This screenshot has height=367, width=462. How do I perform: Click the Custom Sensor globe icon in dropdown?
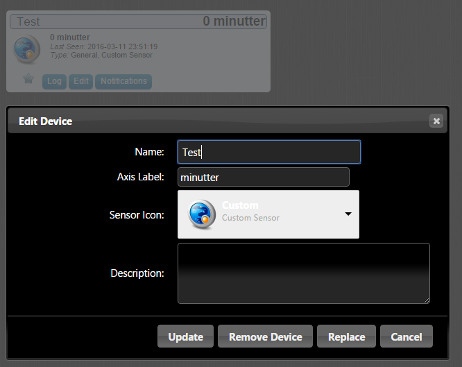202,214
